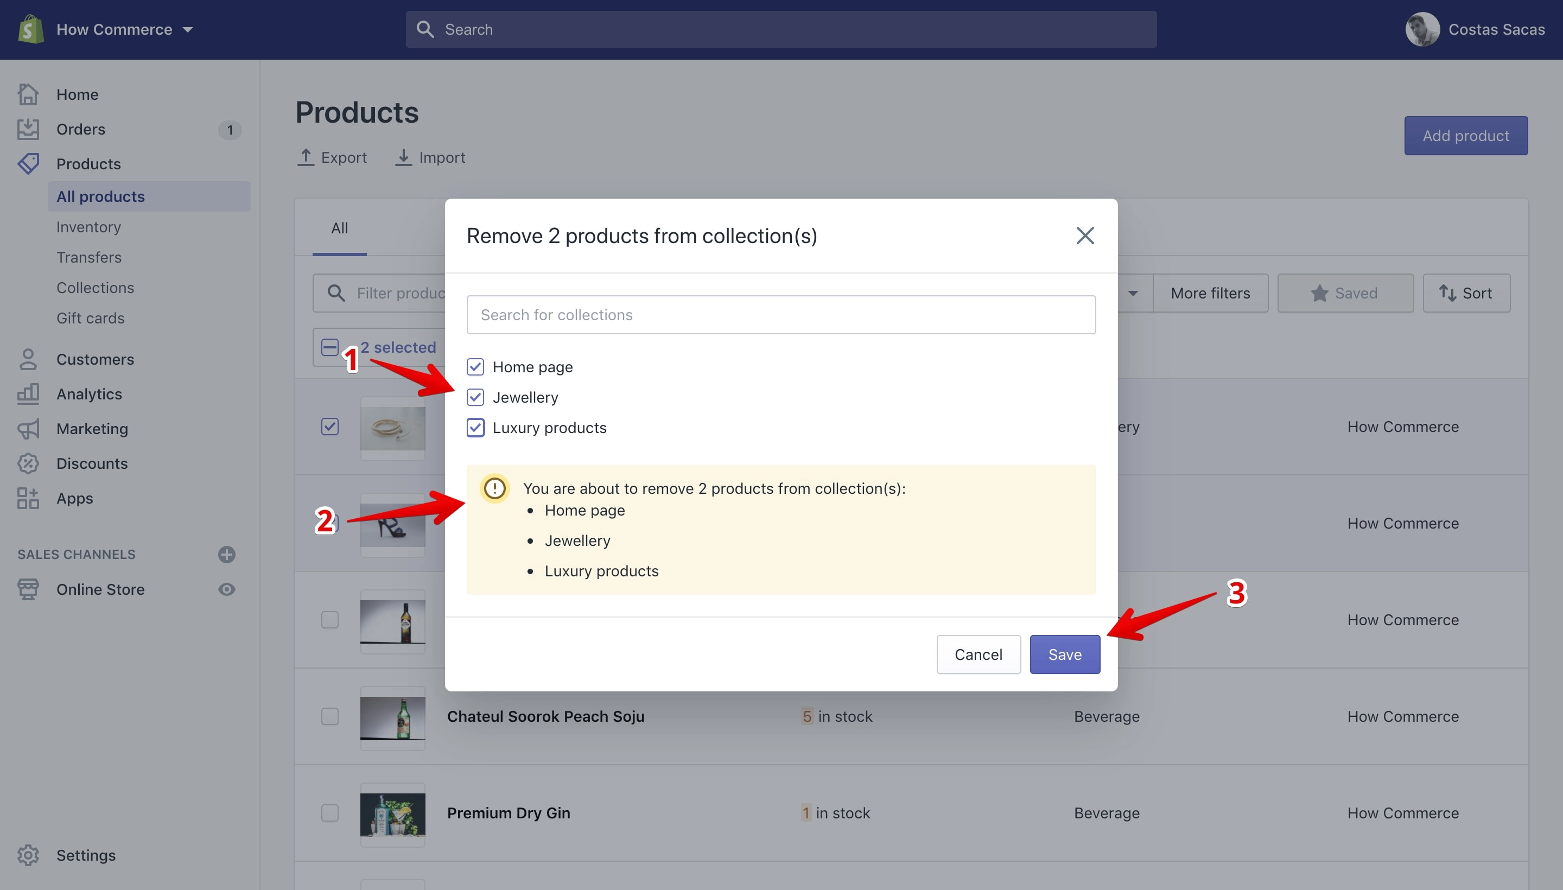Open Settings page

[x=86, y=855]
